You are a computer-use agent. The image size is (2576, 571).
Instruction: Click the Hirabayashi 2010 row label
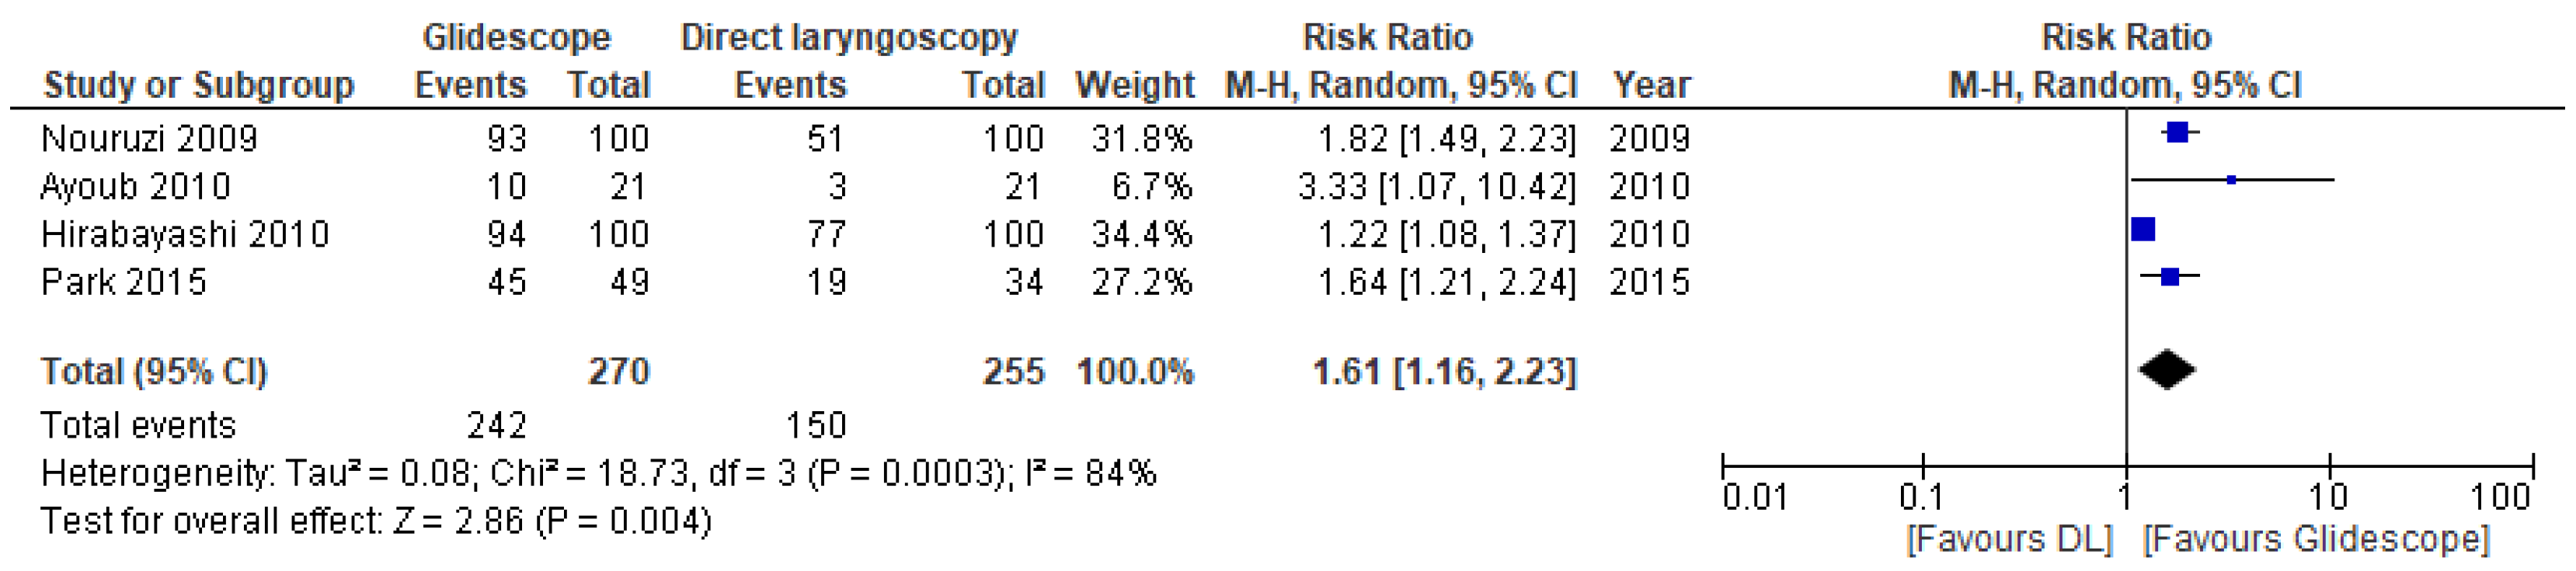click(185, 234)
